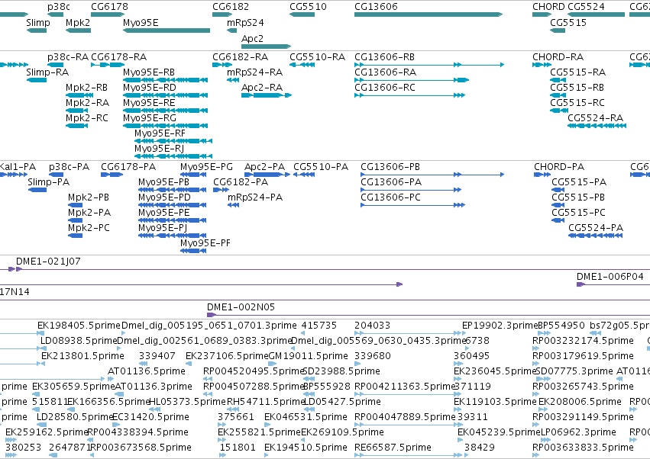This screenshot has height=459, width=650.
Task: Click the EK046531.5prime EST label
Action: coord(306,417)
